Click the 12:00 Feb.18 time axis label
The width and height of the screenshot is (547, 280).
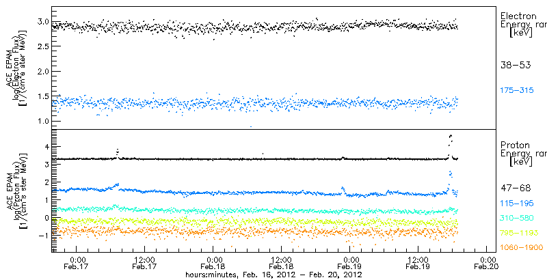click(x=281, y=263)
